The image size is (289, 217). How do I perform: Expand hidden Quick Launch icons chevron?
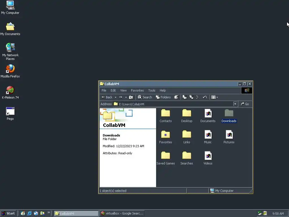pos(49,212)
